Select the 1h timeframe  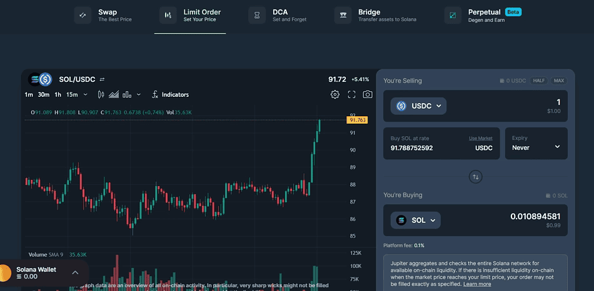pos(58,94)
